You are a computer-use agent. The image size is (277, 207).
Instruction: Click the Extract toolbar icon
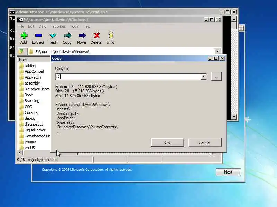pyautogui.click(x=38, y=36)
